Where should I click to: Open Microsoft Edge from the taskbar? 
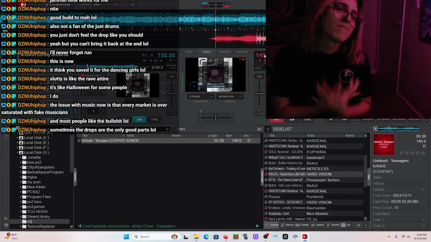(x=206, y=237)
